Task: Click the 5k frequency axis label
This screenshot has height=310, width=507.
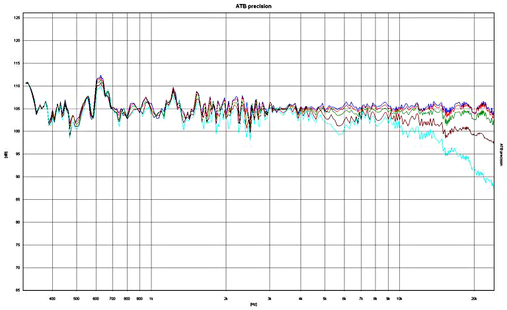Action: coord(325,298)
